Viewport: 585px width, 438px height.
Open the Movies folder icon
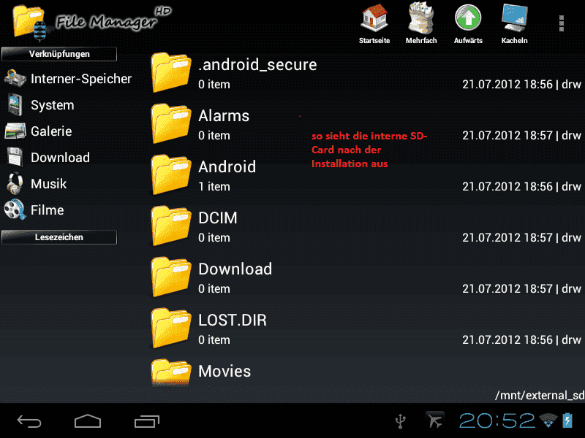pyautogui.click(x=171, y=372)
